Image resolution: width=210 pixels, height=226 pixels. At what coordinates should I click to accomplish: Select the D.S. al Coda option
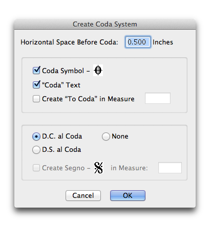36,150
